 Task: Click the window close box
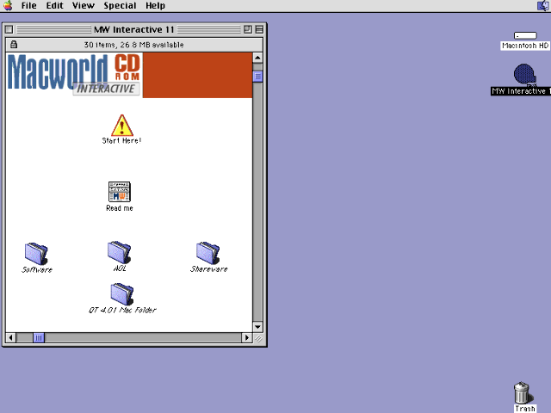[9, 29]
